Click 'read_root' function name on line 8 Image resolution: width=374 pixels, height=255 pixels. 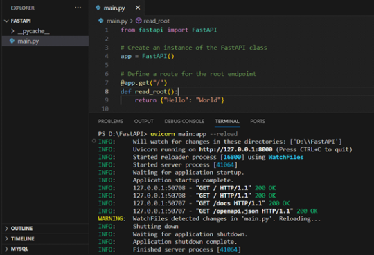151,92
